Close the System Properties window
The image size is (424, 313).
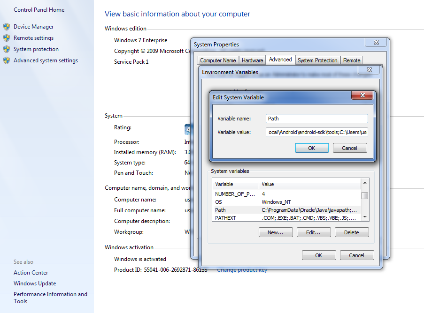click(x=376, y=42)
